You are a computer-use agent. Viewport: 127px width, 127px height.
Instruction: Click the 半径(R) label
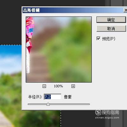pyautogui.click(x=35, y=97)
